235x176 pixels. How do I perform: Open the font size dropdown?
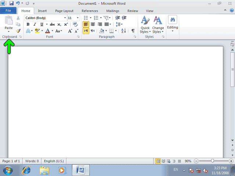[x=77, y=18]
